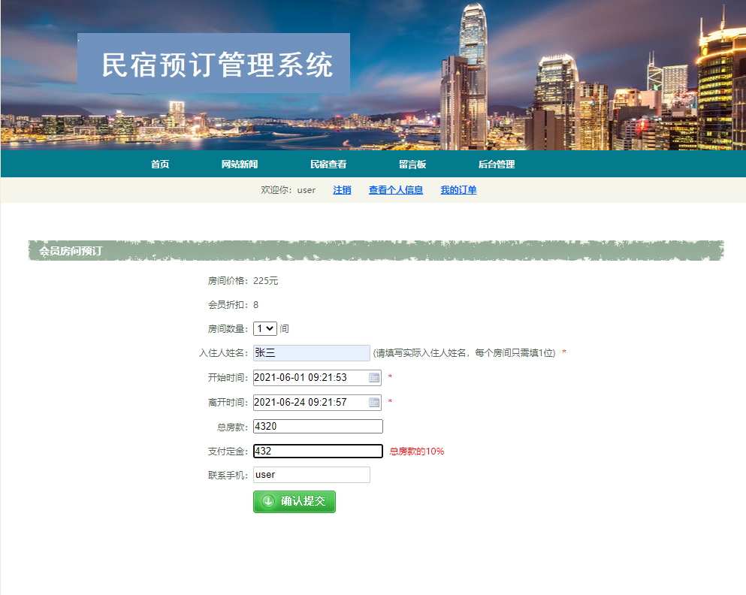Open the 留言板 message board page

point(412,163)
